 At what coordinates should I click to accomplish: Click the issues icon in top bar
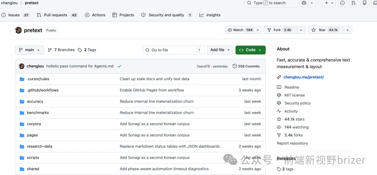[342, 3]
